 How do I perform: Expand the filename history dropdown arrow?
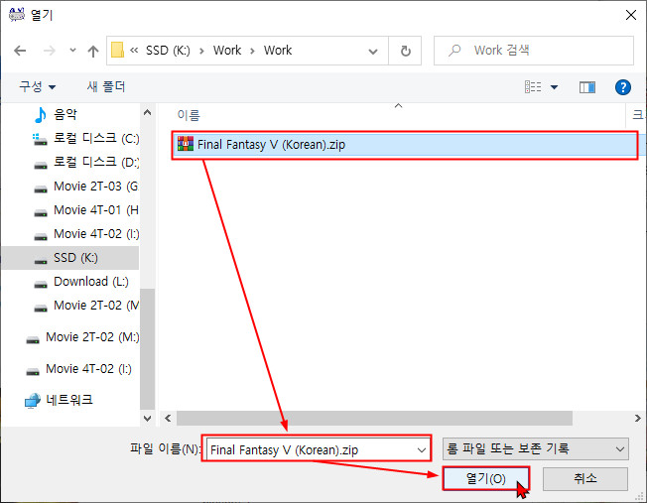(x=422, y=449)
